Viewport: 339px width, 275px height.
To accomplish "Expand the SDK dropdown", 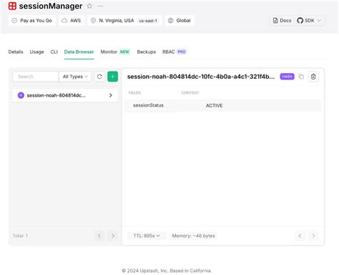I will tap(309, 21).
